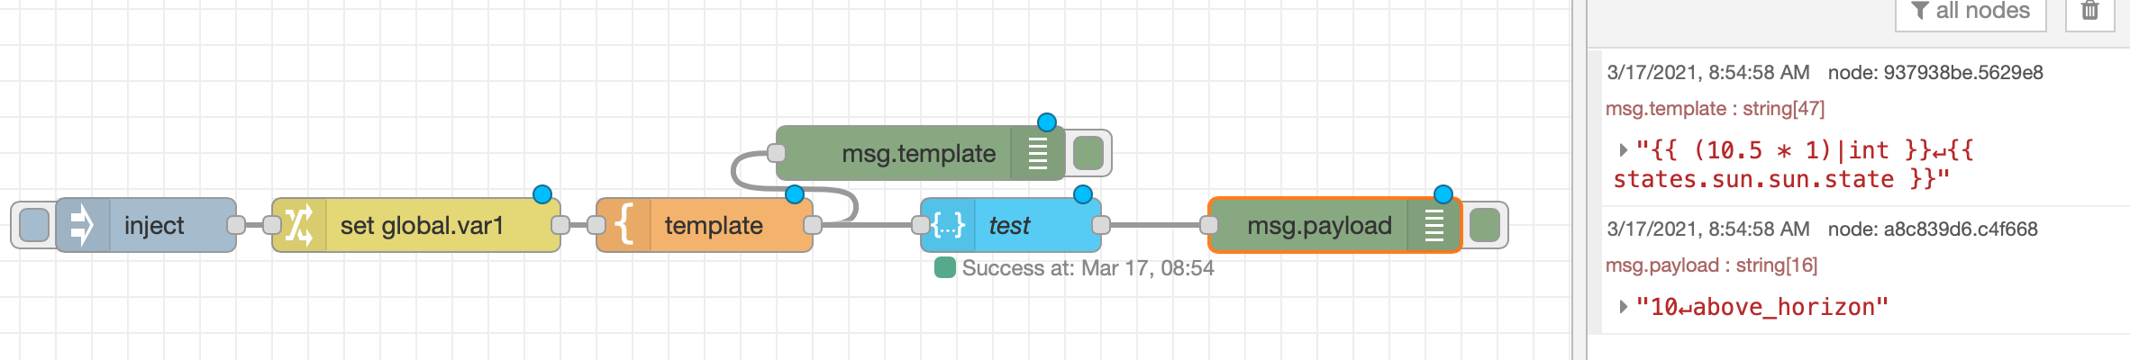Open the all nodes filter dropdown
Image resolution: width=2130 pixels, height=360 pixels.
coord(1971,11)
